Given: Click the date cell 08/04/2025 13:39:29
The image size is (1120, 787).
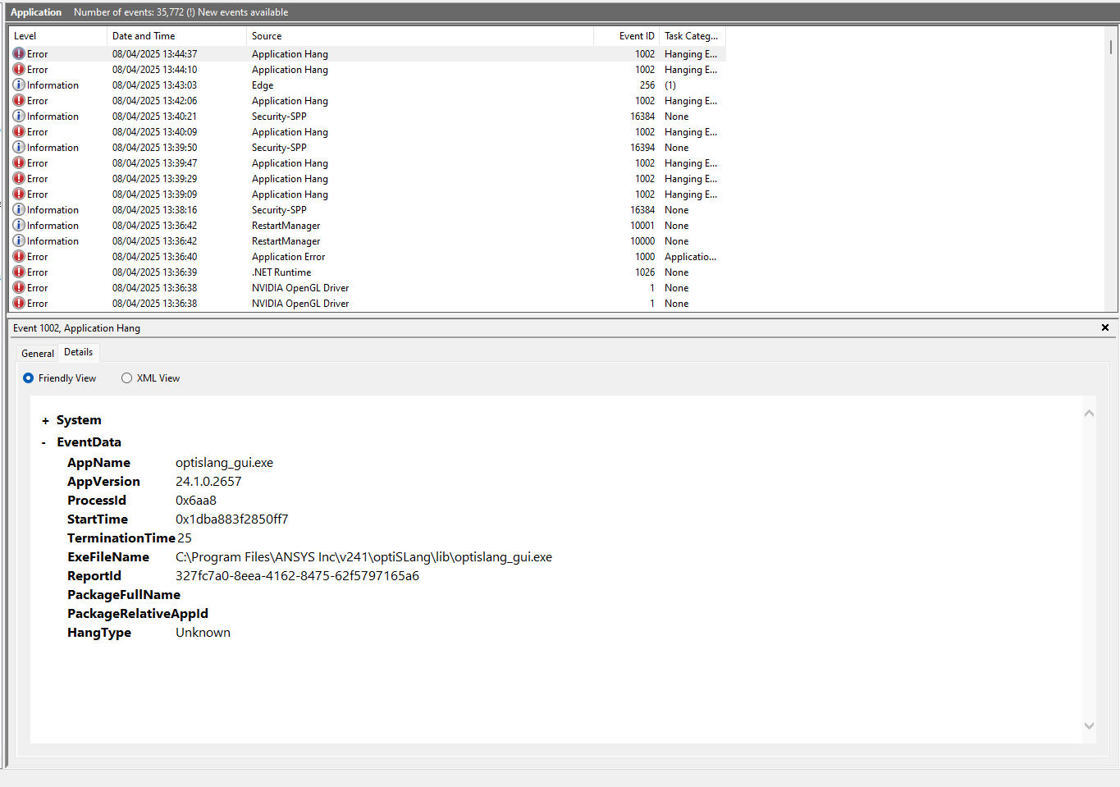Looking at the screenshot, I should (154, 179).
